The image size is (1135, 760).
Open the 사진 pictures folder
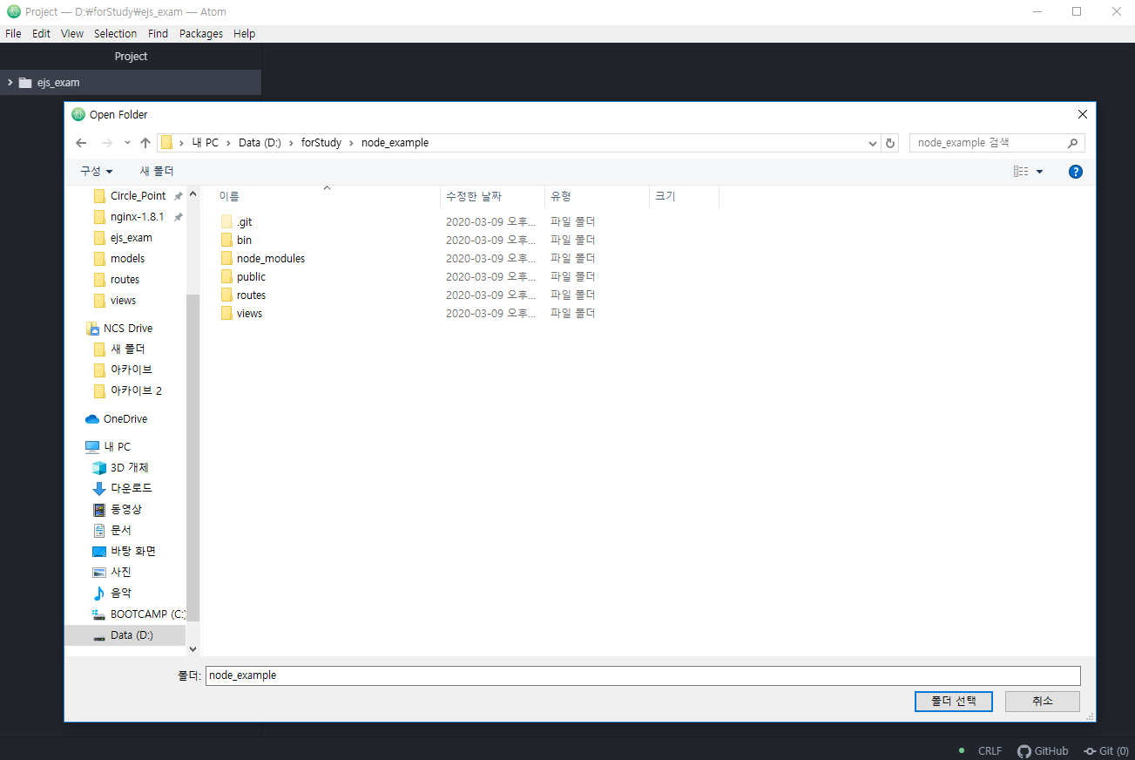[112, 573]
